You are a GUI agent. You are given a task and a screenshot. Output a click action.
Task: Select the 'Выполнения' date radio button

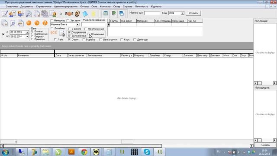(x=32, y=34)
